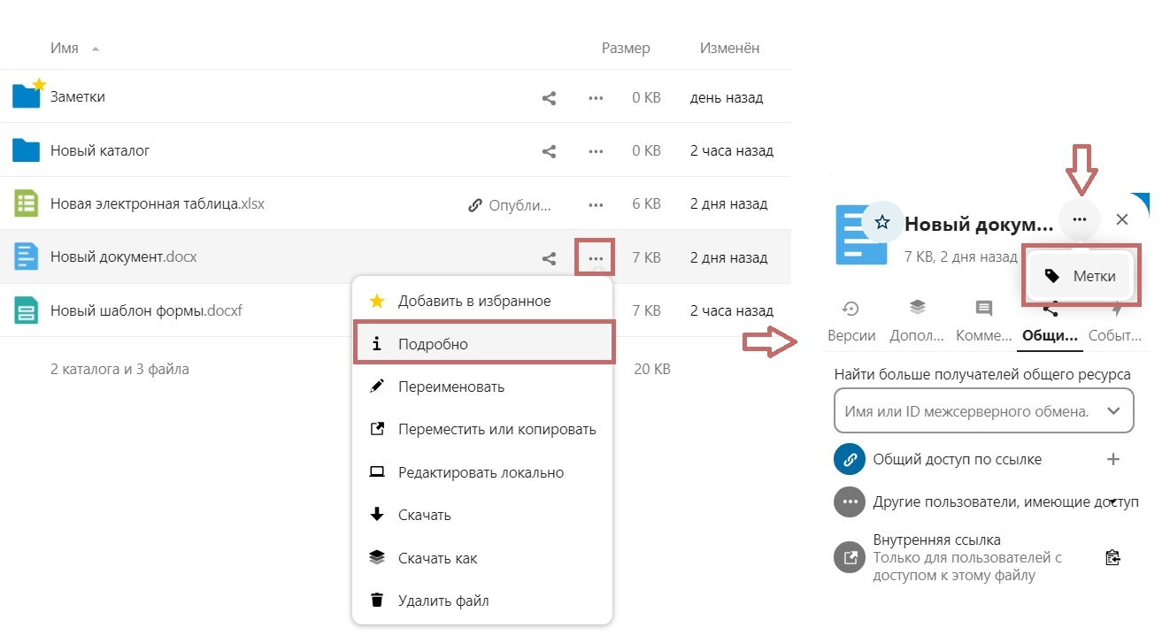Toggle favorite star in details panel
This screenshot has width=1170, height=643.
point(881,222)
